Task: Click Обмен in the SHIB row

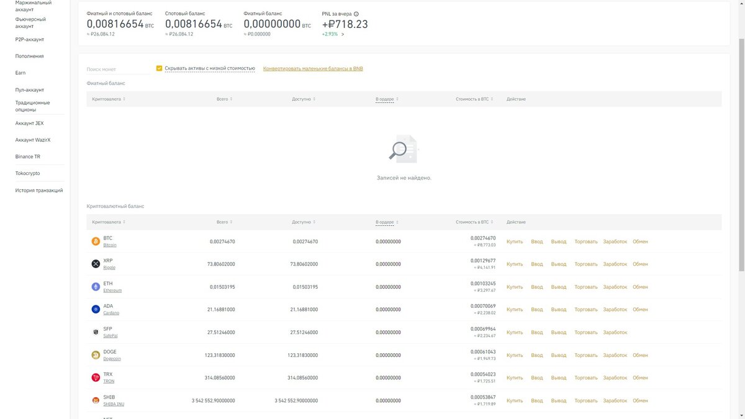Action: [640, 400]
